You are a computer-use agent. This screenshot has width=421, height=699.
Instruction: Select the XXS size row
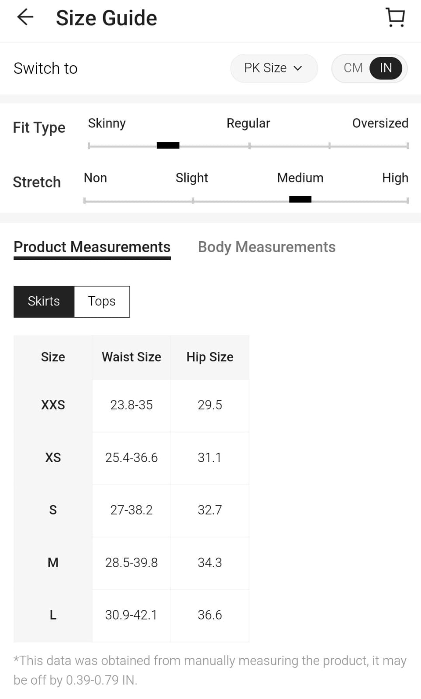[x=53, y=405]
